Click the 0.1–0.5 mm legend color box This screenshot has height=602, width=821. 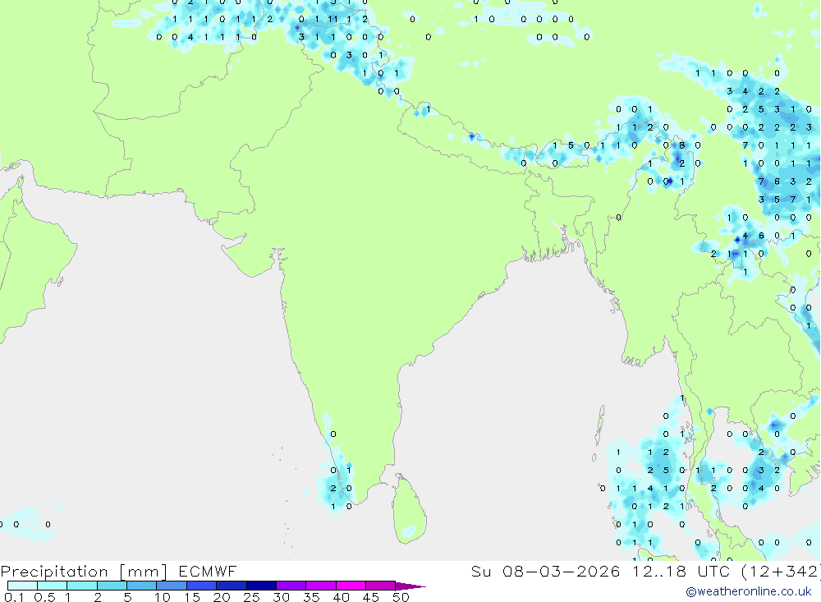tap(22, 586)
